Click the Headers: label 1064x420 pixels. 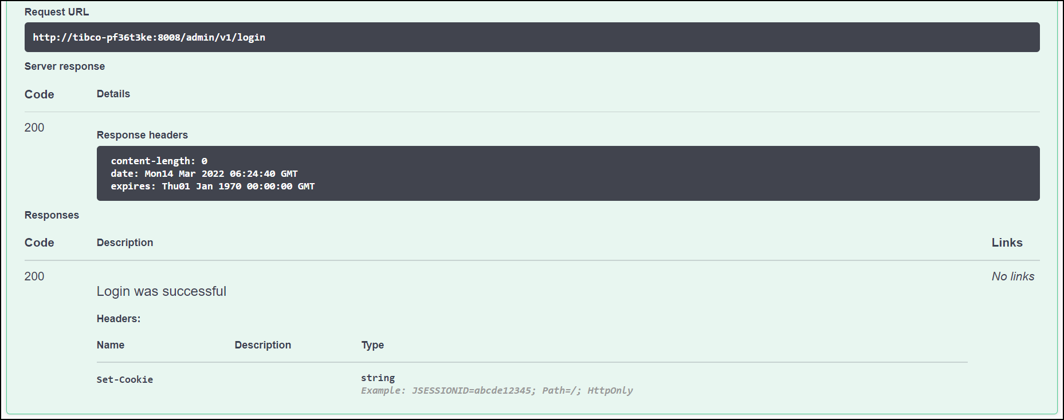119,319
